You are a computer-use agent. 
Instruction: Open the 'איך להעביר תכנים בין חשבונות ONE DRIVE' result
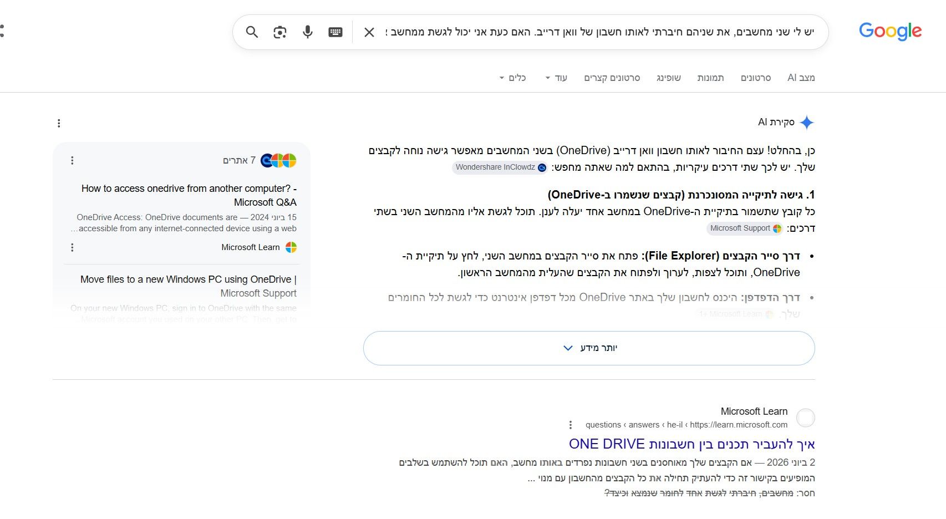click(x=691, y=444)
